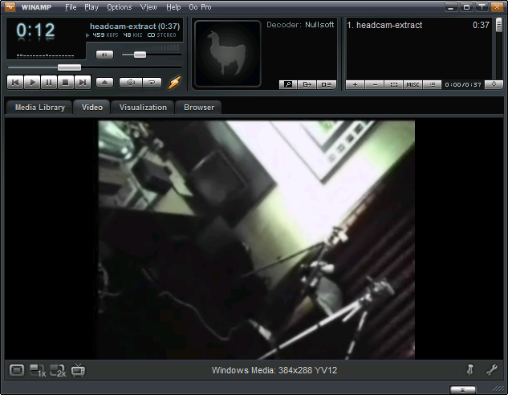Image resolution: width=508 pixels, height=395 pixels.
Task: Add to playlist with plus button
Action: (x=355, y=84)
